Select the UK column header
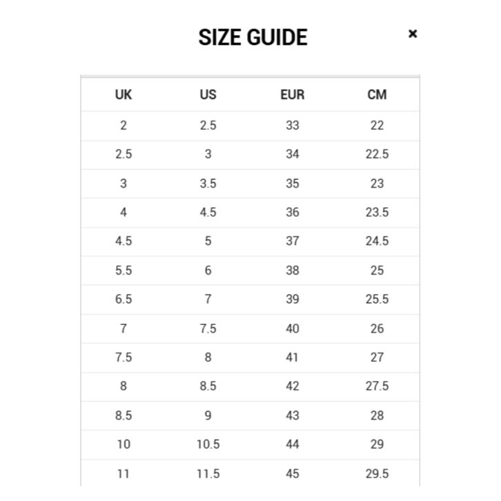501x501 pixels. point(124,95)
